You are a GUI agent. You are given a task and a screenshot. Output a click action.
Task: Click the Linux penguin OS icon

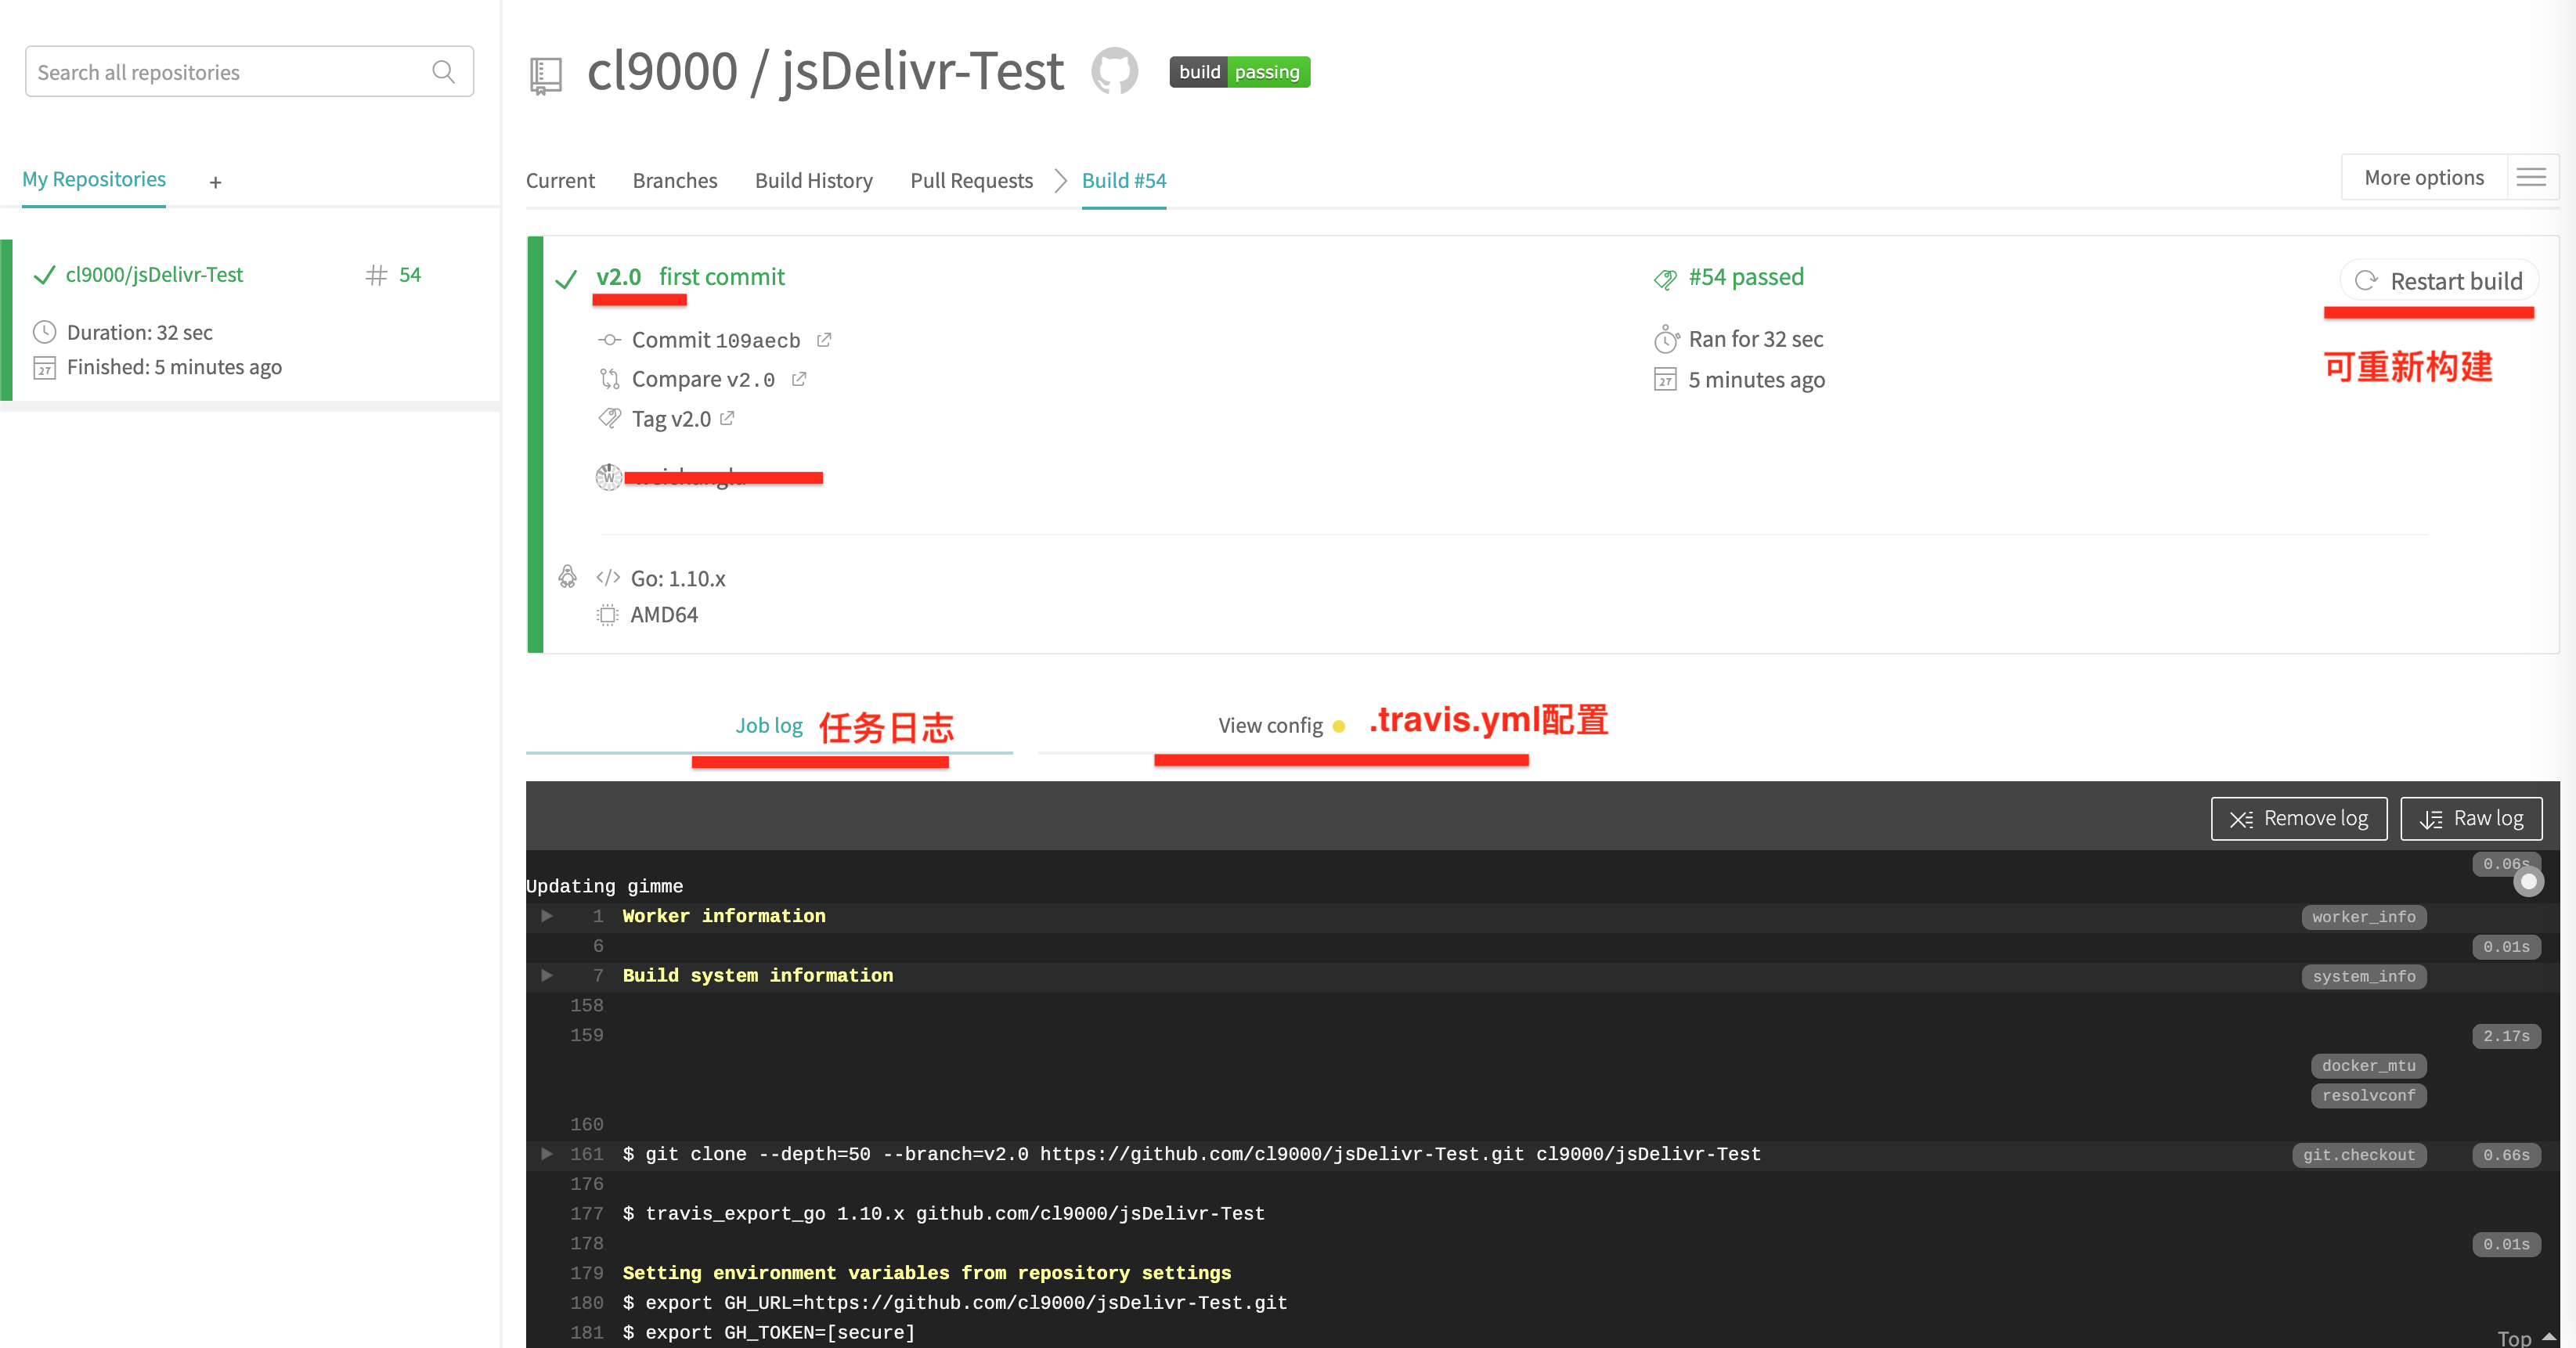(x=567, y=576)
